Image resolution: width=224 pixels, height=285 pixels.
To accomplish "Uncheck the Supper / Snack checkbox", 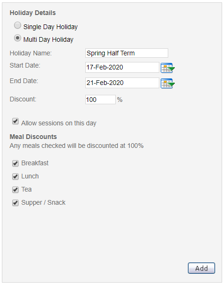I will 15,203.
